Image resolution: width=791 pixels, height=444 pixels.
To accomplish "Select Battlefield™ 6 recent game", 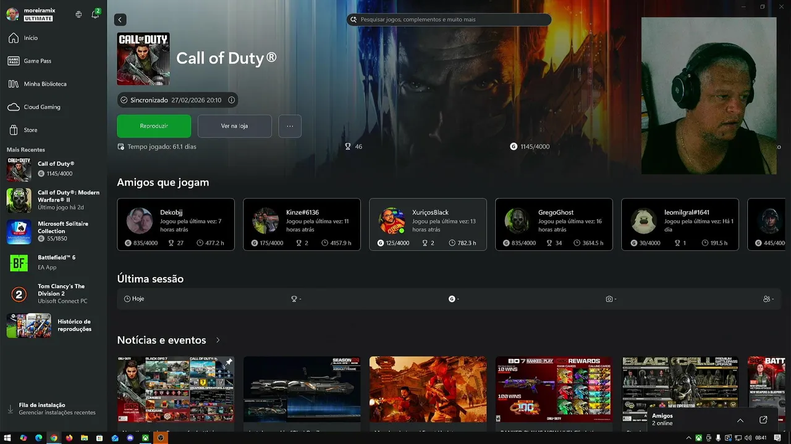I will pyautogui.click(x=53, y=263).
